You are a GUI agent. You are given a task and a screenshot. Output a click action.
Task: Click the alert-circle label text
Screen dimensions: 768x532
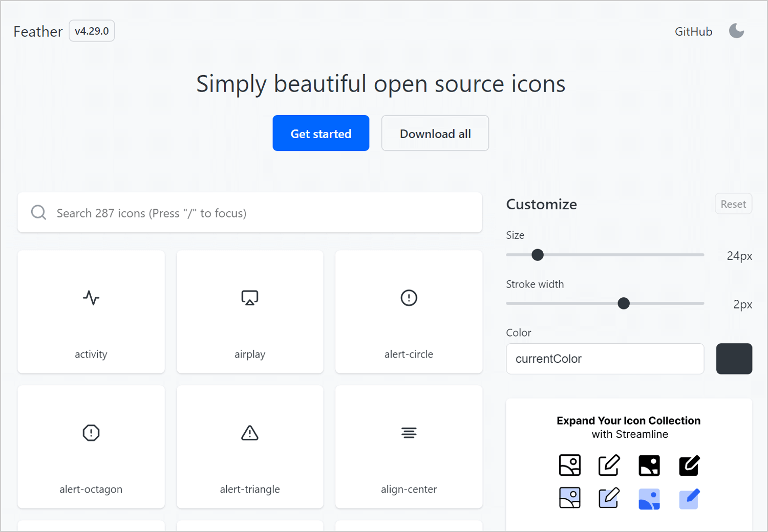tap(409, 354)
